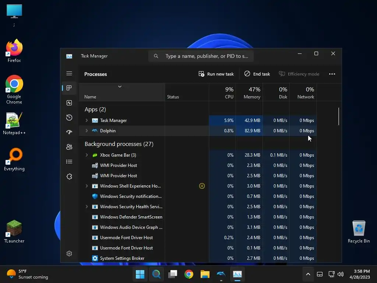Viewport: 377px width, 283px height.
Task: Open Notepad++ desktop shortcut
Action: coord(14,123)
